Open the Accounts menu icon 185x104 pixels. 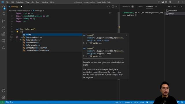click(x=3, y=90)
